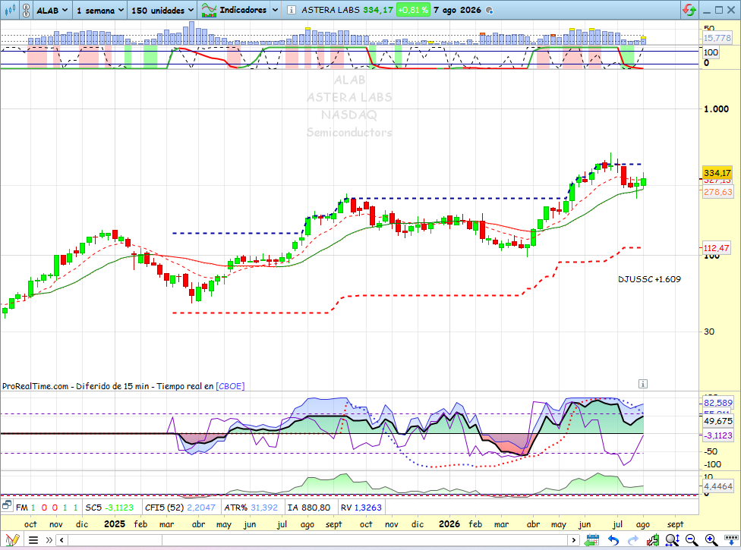Close the chart window
This screenshot has width=741, height=550.
tap(731, 10)
